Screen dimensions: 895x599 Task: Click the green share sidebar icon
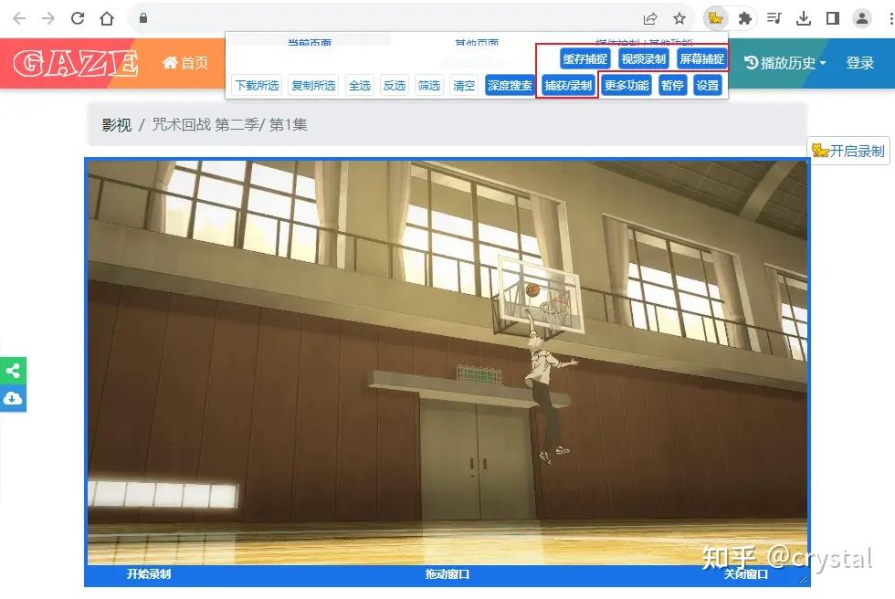pos(13,371)
